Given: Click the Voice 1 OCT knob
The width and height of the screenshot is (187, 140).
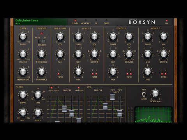Looking at the screenshot, I should point(78,54).
